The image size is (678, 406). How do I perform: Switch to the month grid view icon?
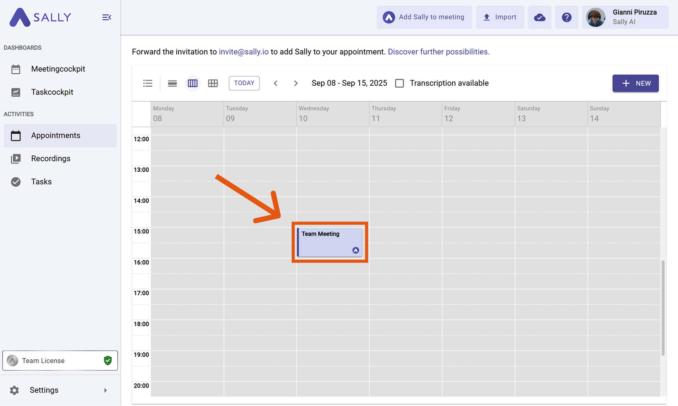[213, 83]
